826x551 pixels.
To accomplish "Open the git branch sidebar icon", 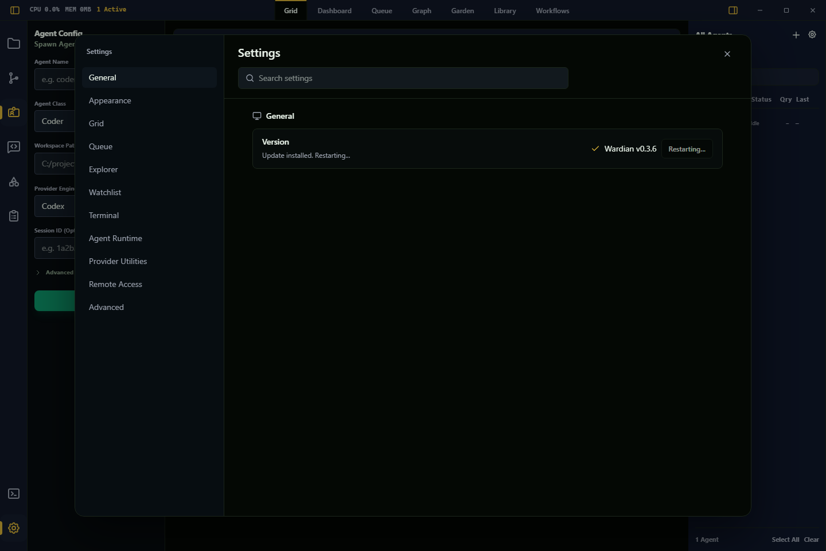I will click(x=14, y=78).
